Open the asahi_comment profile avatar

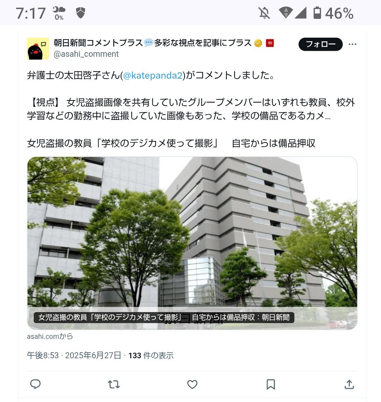(38, 48)
